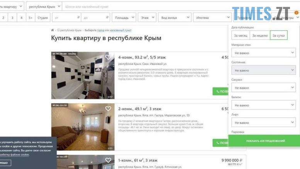Open the Санузел dropdown
This screenshot has height=169, width=300.
(x=263, y=87)
